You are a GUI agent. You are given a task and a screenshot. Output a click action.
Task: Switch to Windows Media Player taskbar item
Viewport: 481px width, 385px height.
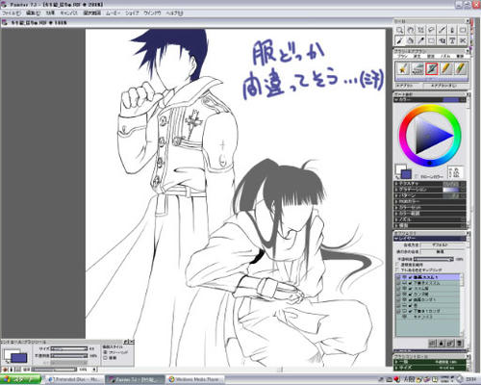[x=195, y=379]
